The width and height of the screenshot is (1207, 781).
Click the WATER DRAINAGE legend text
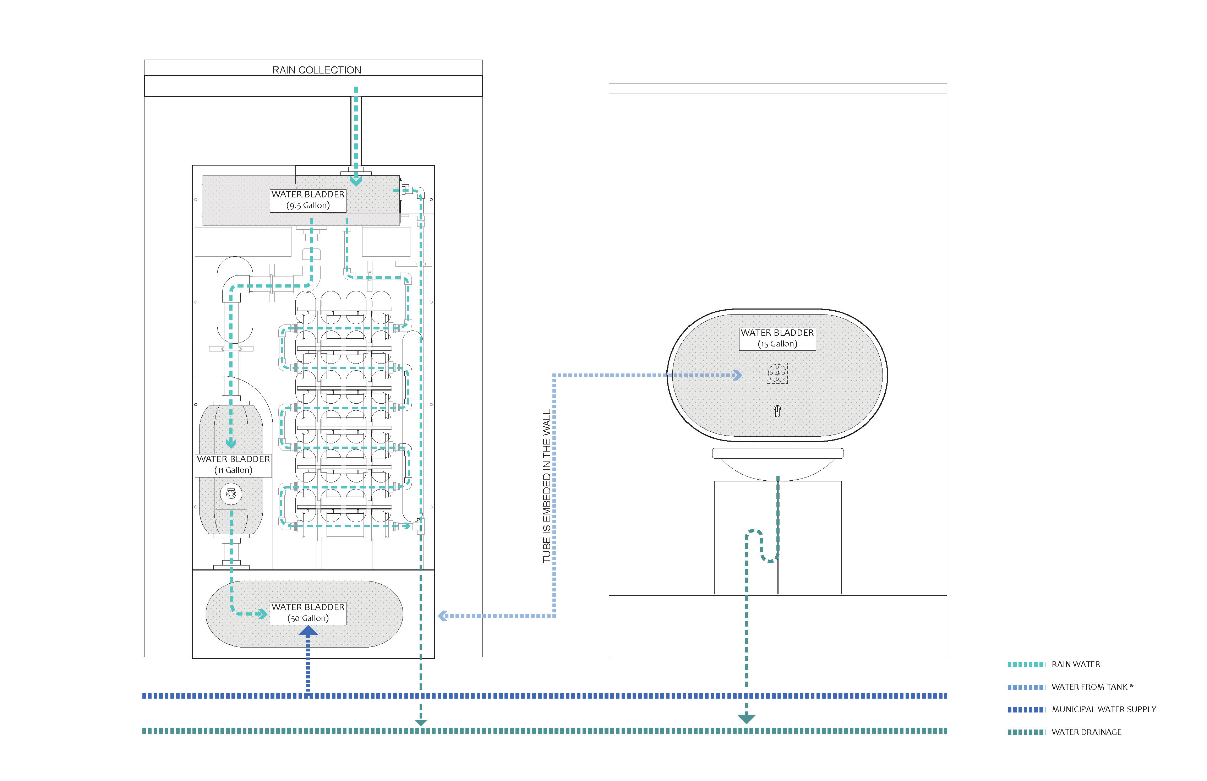[x=1086, y=732]
